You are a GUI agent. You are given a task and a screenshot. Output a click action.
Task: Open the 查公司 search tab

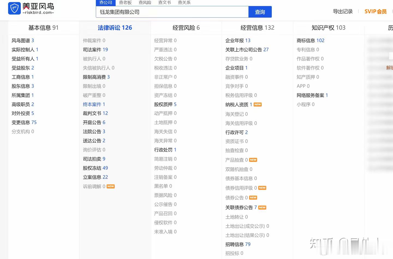click(x=106, y=2)
